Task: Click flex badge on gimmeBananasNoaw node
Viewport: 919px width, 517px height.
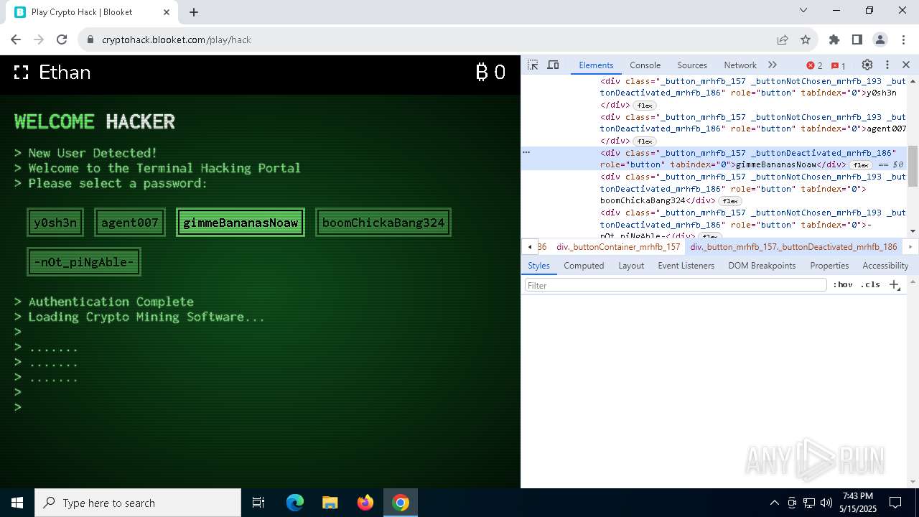Action: (860, 165)
